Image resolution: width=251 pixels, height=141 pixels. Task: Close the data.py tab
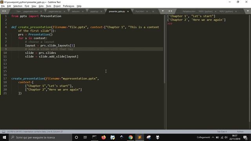(83, 11)
